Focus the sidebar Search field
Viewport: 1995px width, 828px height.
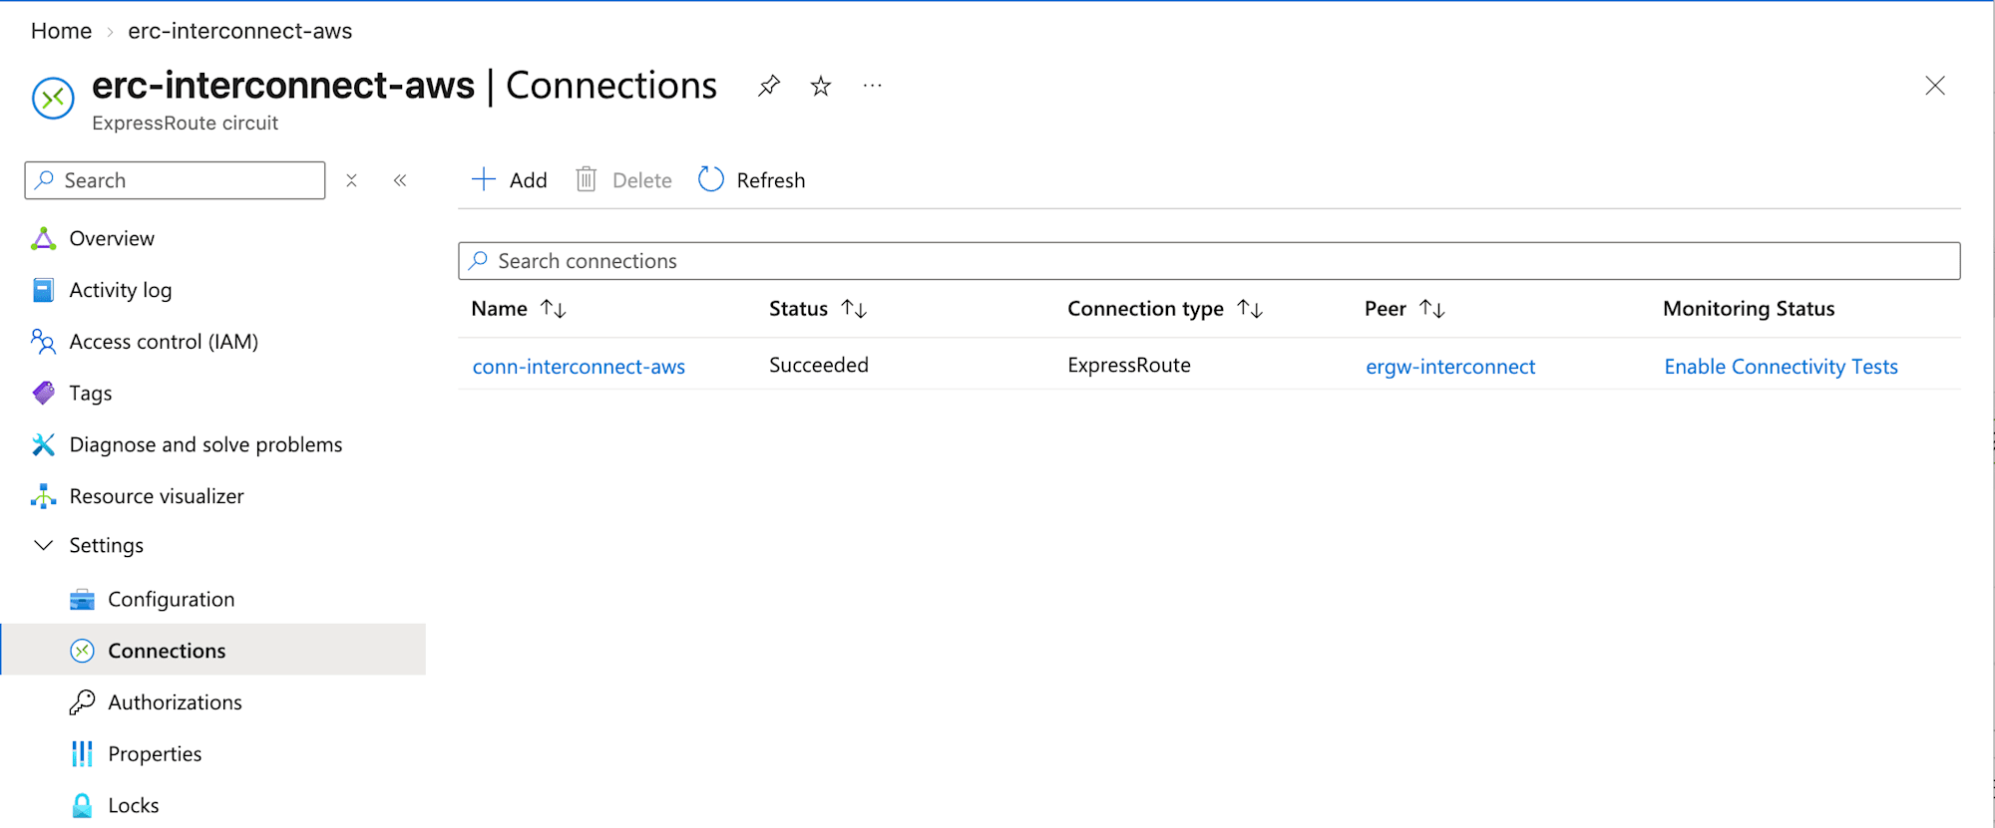tap(176, 180)
